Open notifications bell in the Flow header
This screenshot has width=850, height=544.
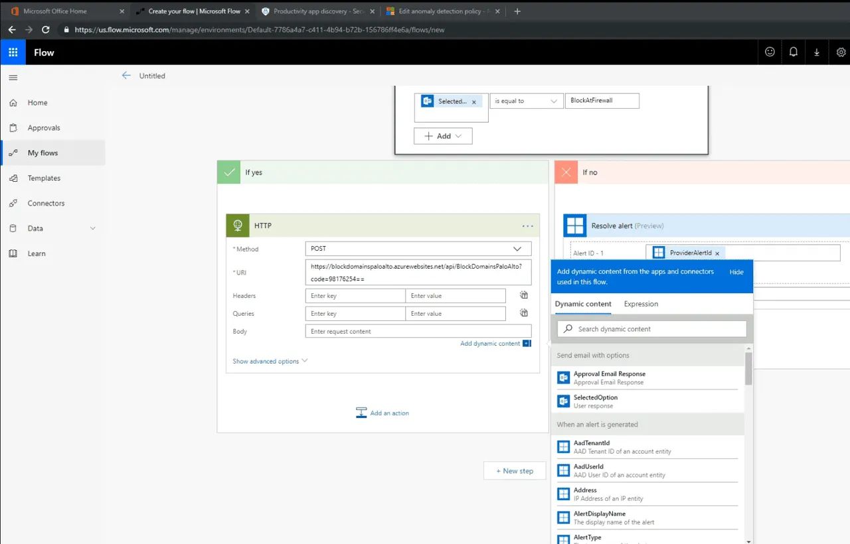pos(793,52)
